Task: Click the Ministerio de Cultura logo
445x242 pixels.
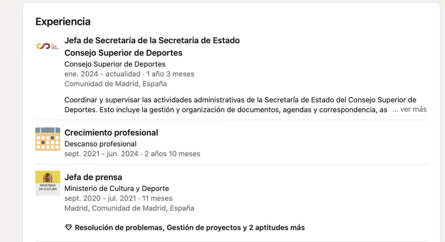Action: (48, 183)
